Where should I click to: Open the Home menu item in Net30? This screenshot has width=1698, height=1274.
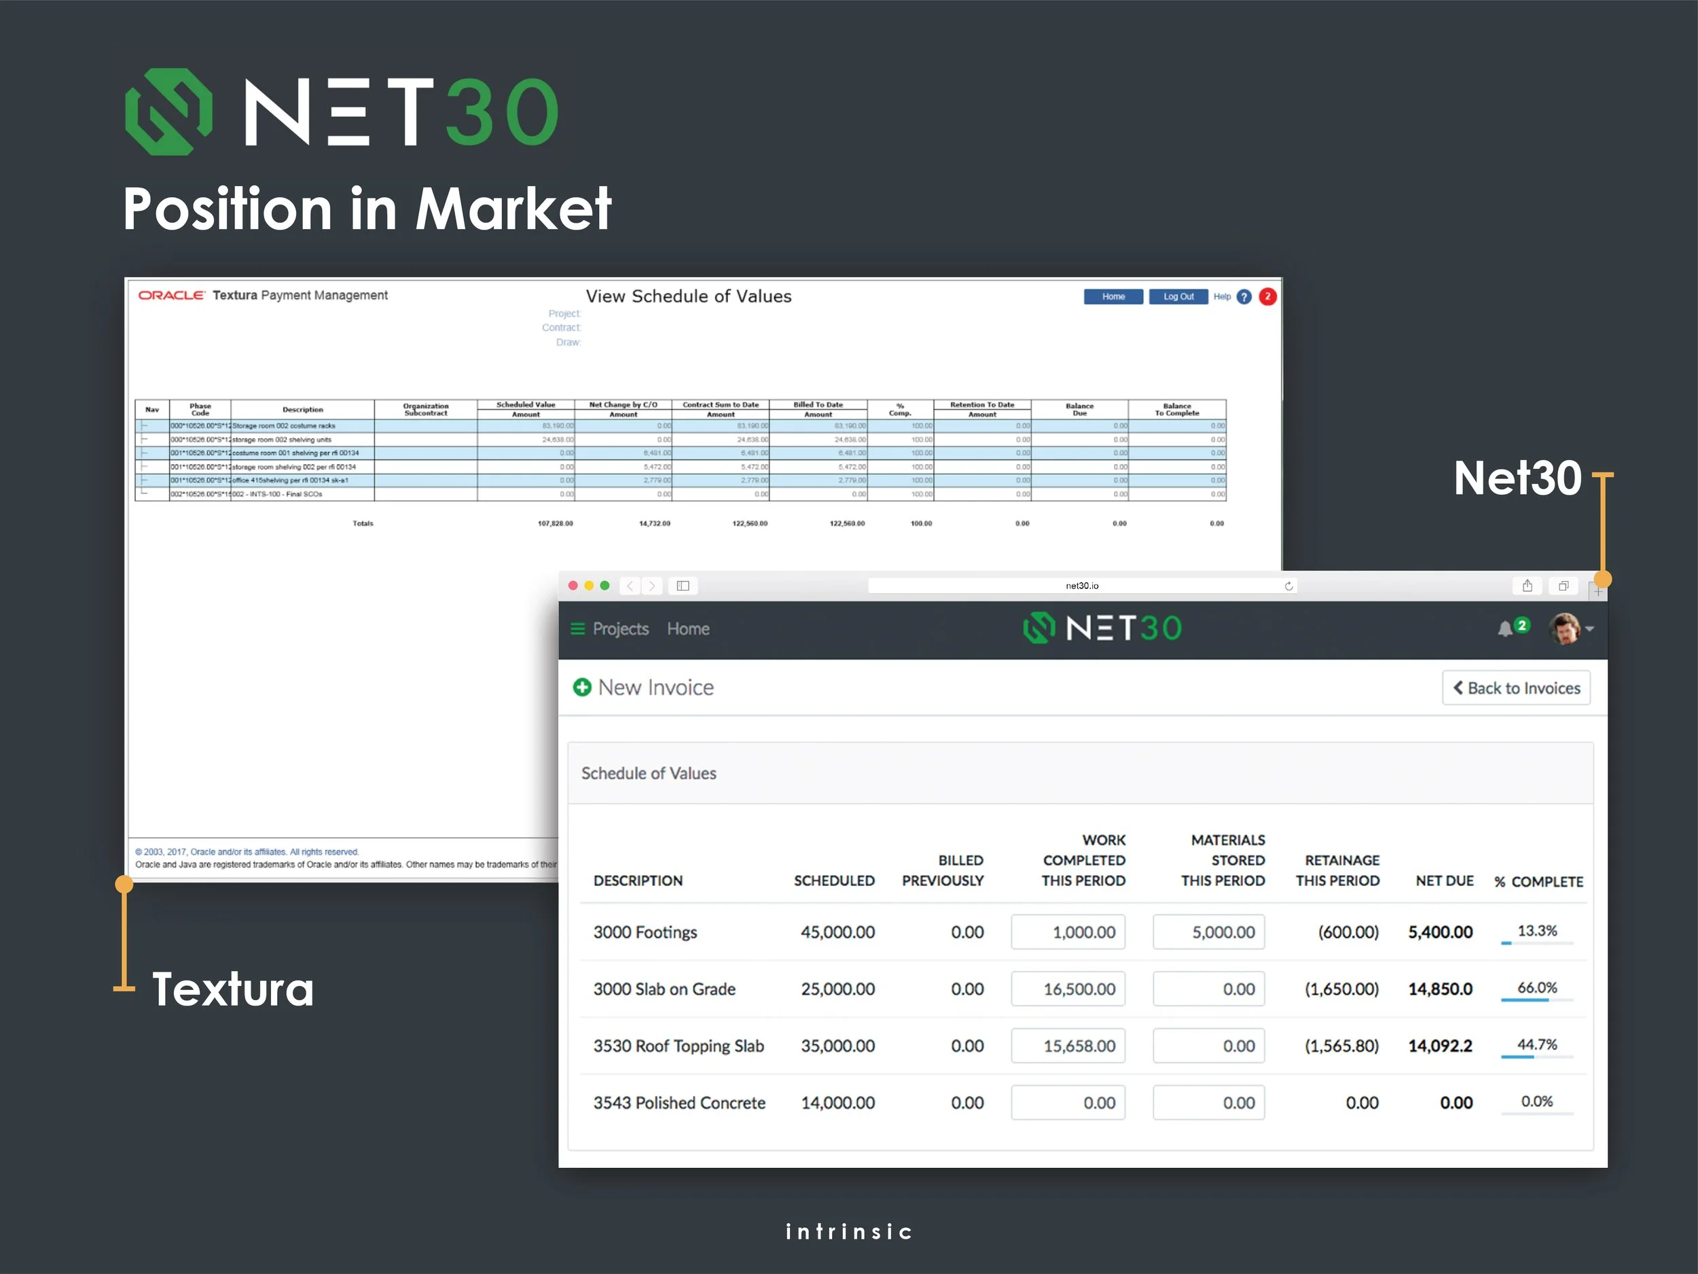688,629
